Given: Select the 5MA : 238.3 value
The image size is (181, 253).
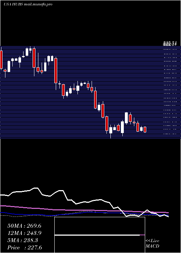Looking at the screenshot, I should click(x=22, y=240).
